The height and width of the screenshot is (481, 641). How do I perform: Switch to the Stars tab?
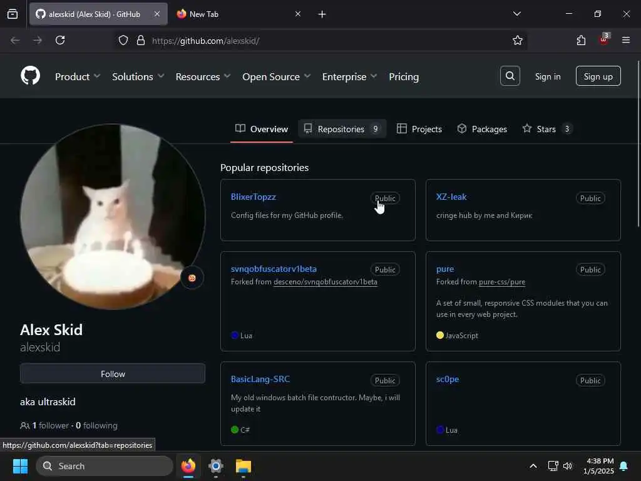coord(547,129)
